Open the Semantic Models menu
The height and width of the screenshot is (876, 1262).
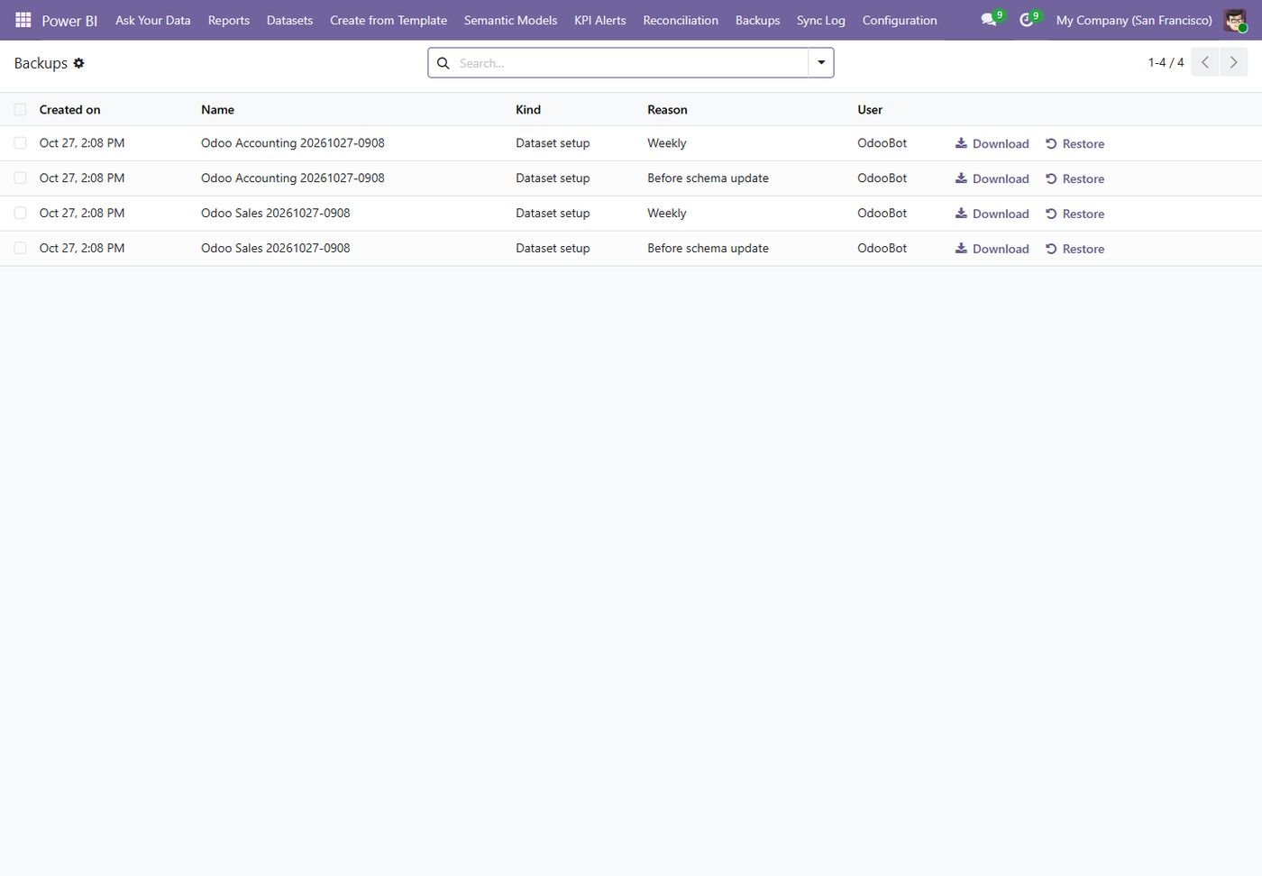(x=510, y=20)
